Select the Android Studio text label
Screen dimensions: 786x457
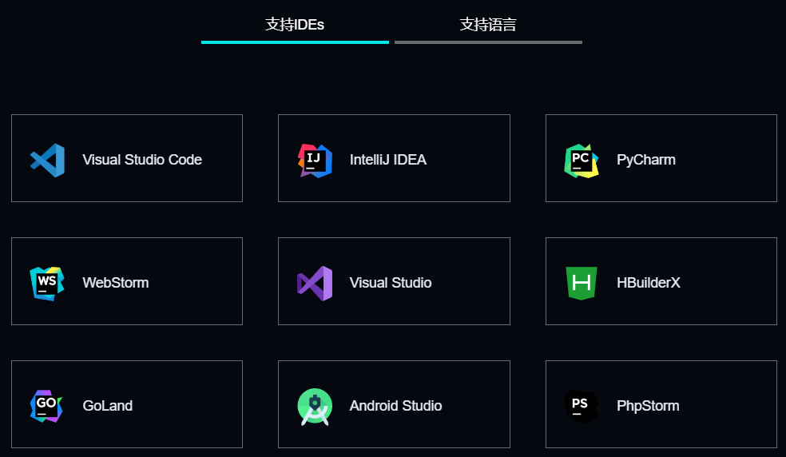396,405
